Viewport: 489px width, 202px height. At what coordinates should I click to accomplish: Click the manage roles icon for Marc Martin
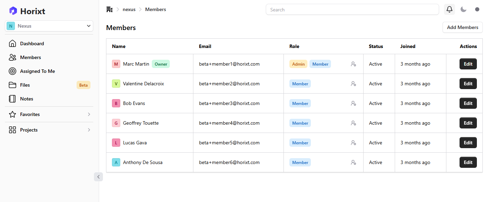click(x=353, y=64)
